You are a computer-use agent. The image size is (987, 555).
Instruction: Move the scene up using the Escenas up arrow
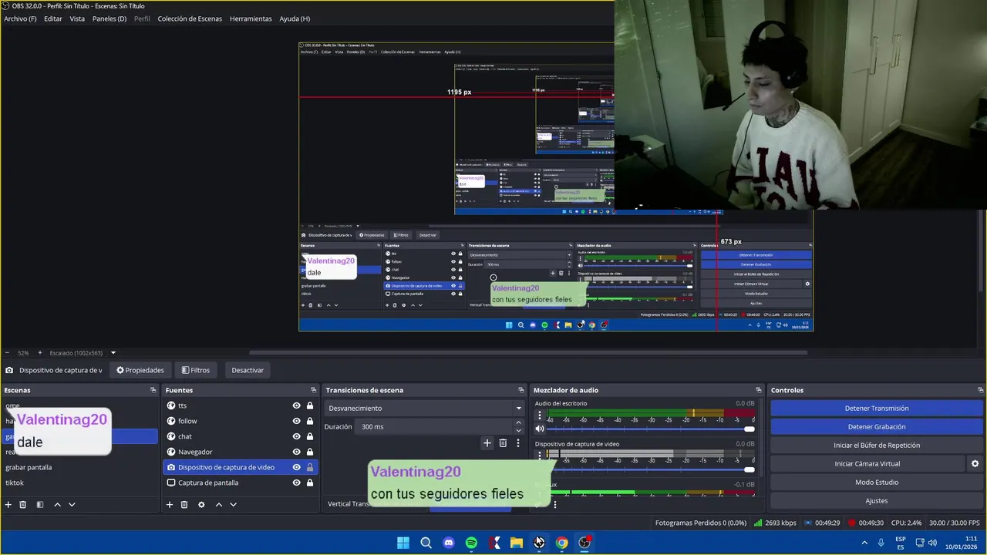(57, 505)
